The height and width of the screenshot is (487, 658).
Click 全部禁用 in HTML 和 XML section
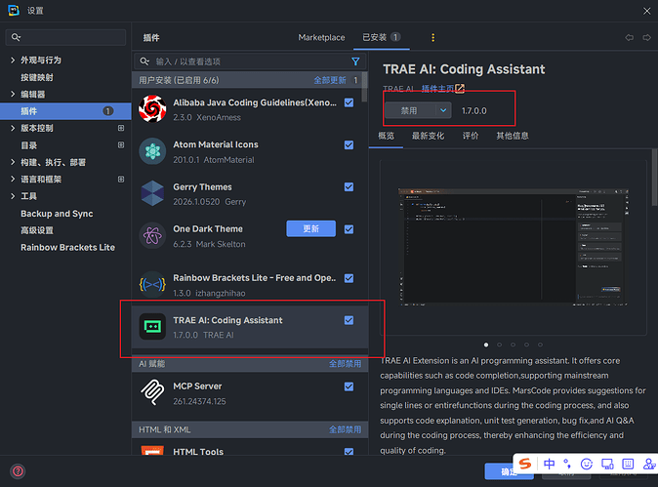[x=345, y=429]
